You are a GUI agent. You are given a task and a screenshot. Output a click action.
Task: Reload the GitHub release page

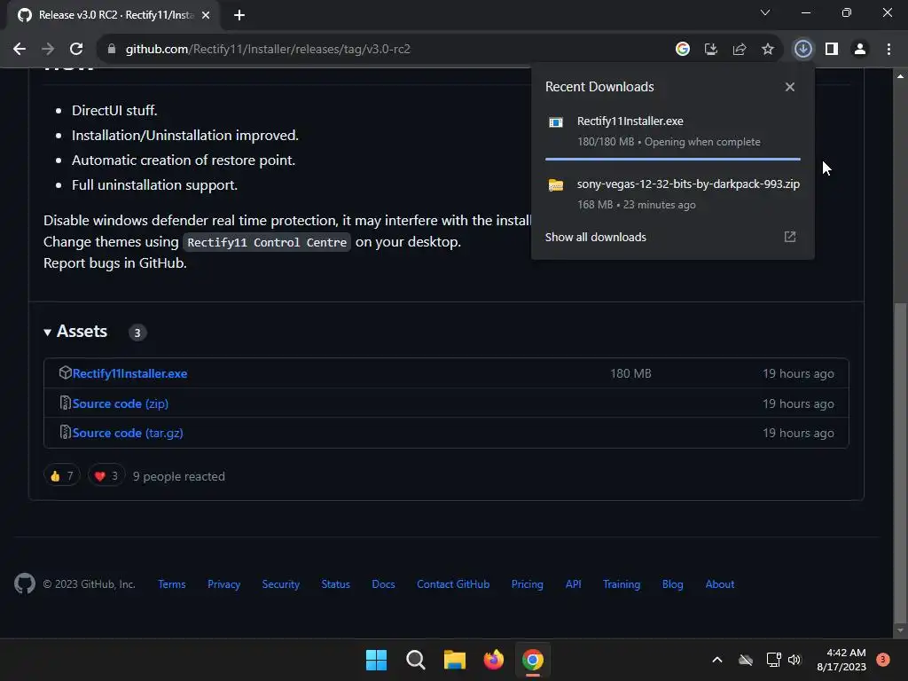76,50
